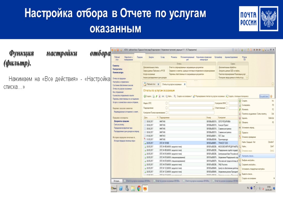
Task: Open Контрагенты link in the left panel
Action: point(117,69)
